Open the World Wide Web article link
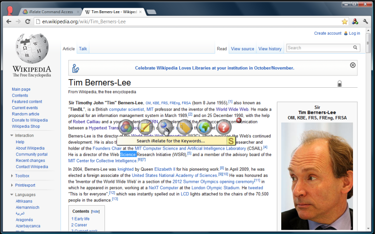This screenshot has height=234, width=375. [x=232, y=109]
